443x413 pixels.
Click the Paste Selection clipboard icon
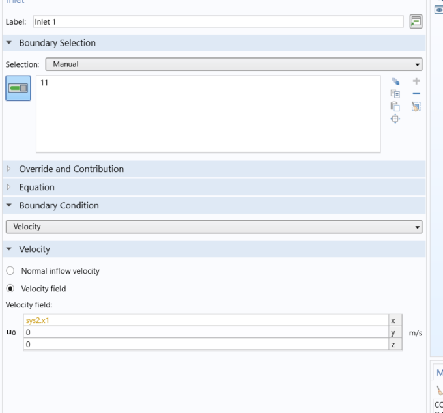[x=395, y=106]
